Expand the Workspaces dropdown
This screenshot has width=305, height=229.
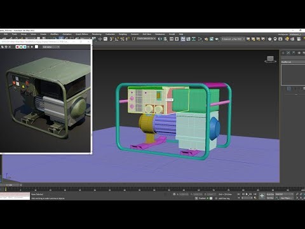(x=297, y=34)
